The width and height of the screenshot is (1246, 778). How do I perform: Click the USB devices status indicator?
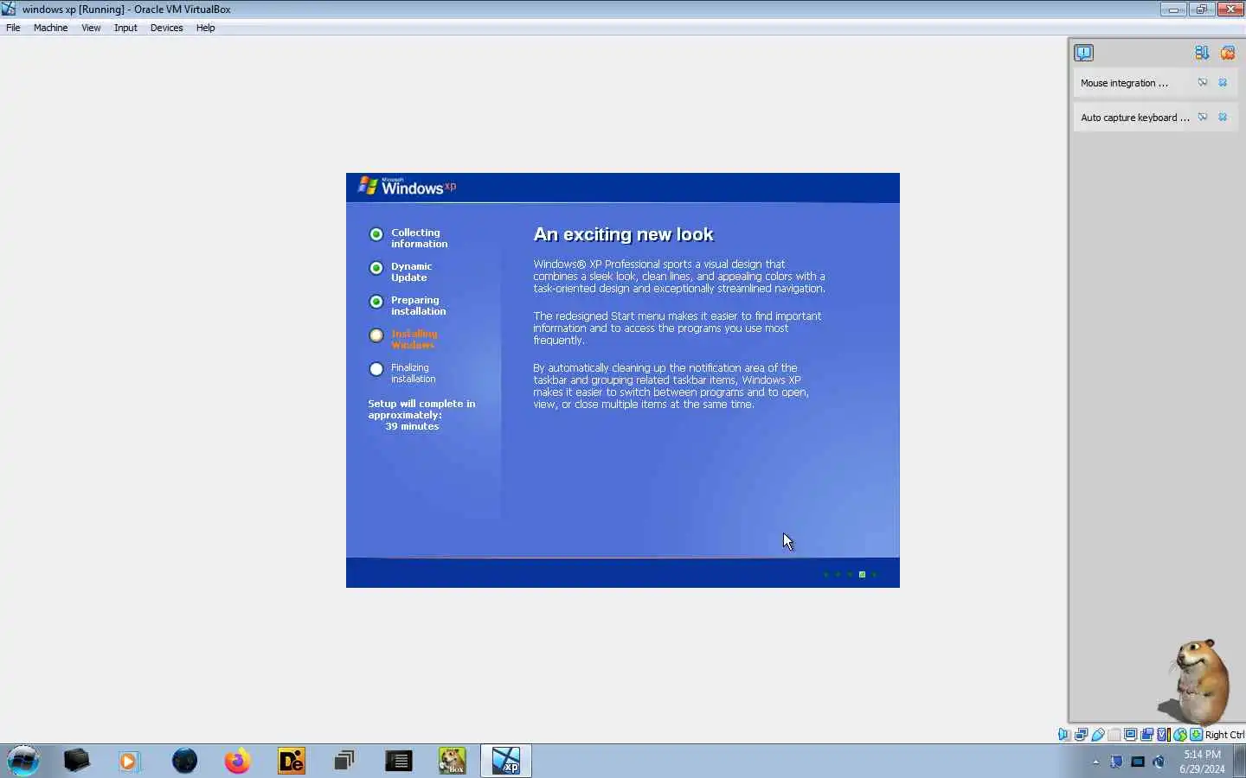tap(1097, 735)
